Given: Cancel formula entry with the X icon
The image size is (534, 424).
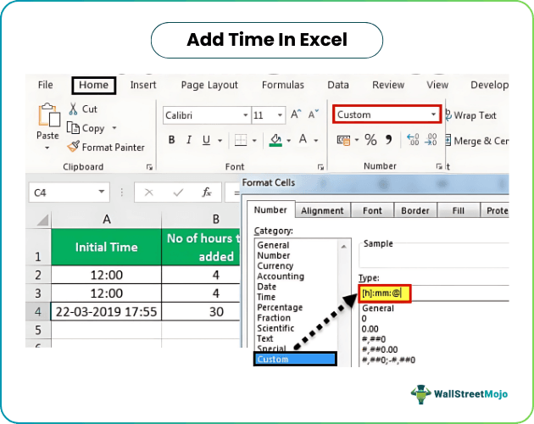Looking at the screenshot, I should tap(149, 192).
